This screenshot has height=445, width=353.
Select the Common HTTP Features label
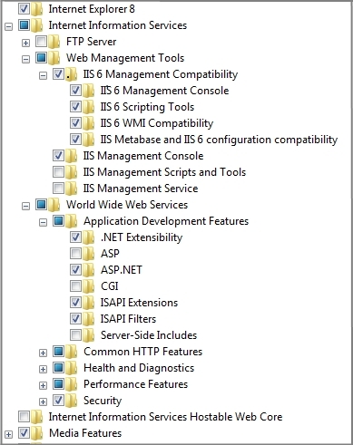click(x=143, y=352)
